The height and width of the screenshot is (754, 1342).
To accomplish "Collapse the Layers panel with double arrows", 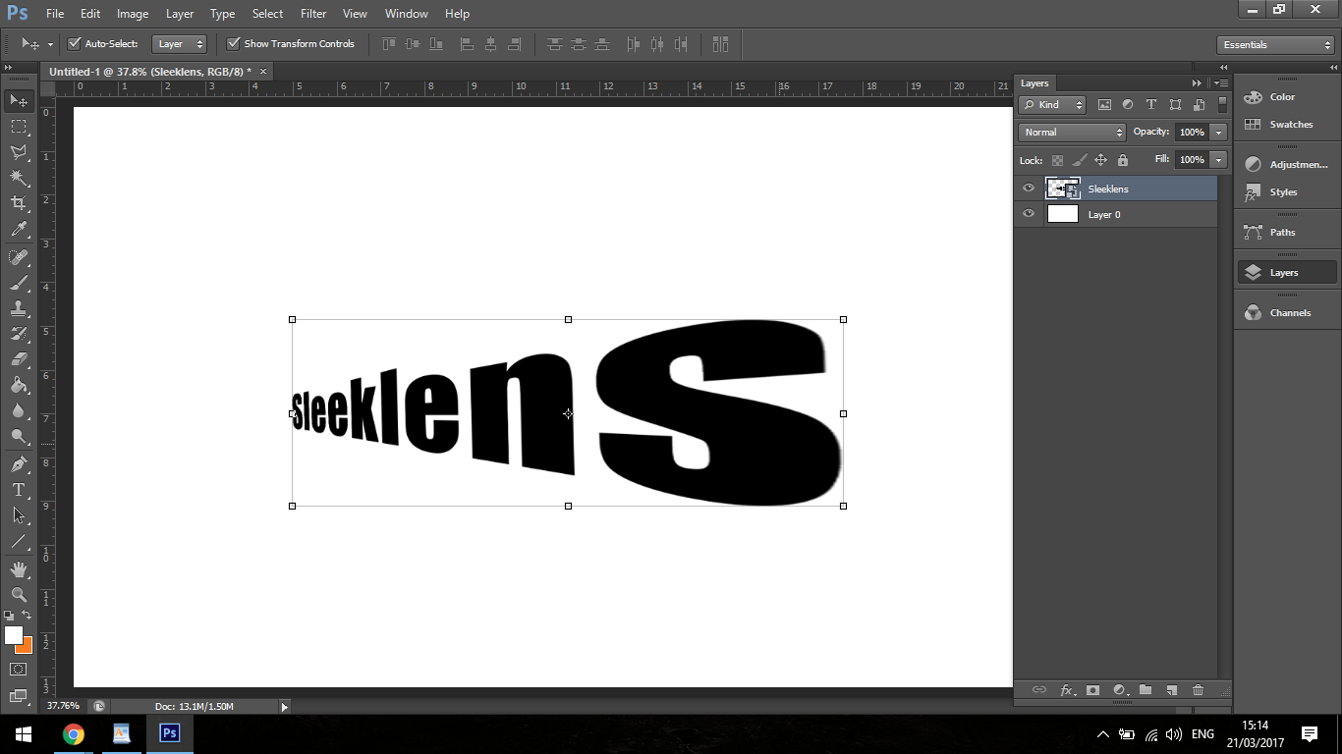I will 1197,83.
